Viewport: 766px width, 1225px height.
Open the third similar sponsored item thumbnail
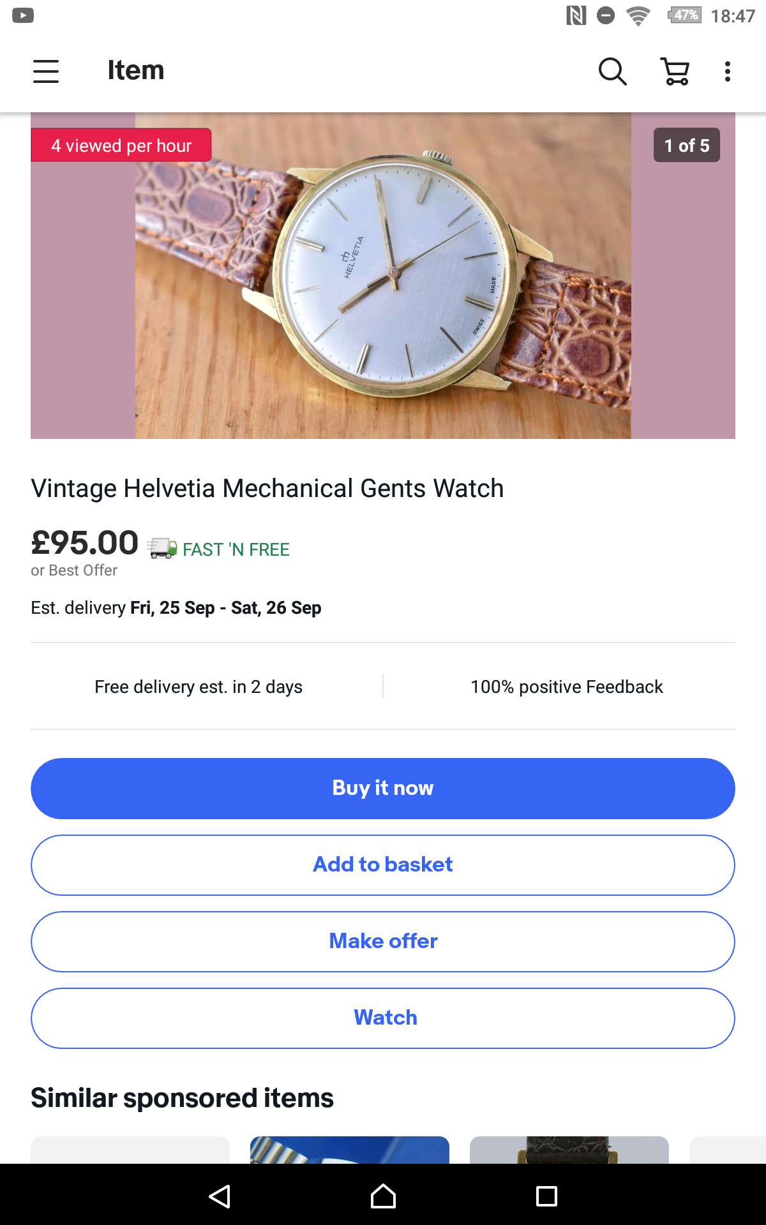(x=569, y=1150)
